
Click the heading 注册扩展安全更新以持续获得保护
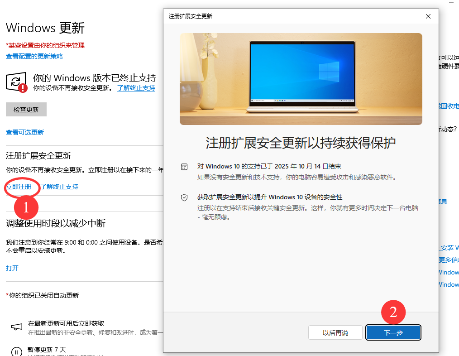point(301,143)
